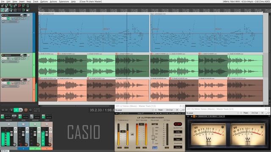Click the red Undo toolbar icon

(19, 5)
